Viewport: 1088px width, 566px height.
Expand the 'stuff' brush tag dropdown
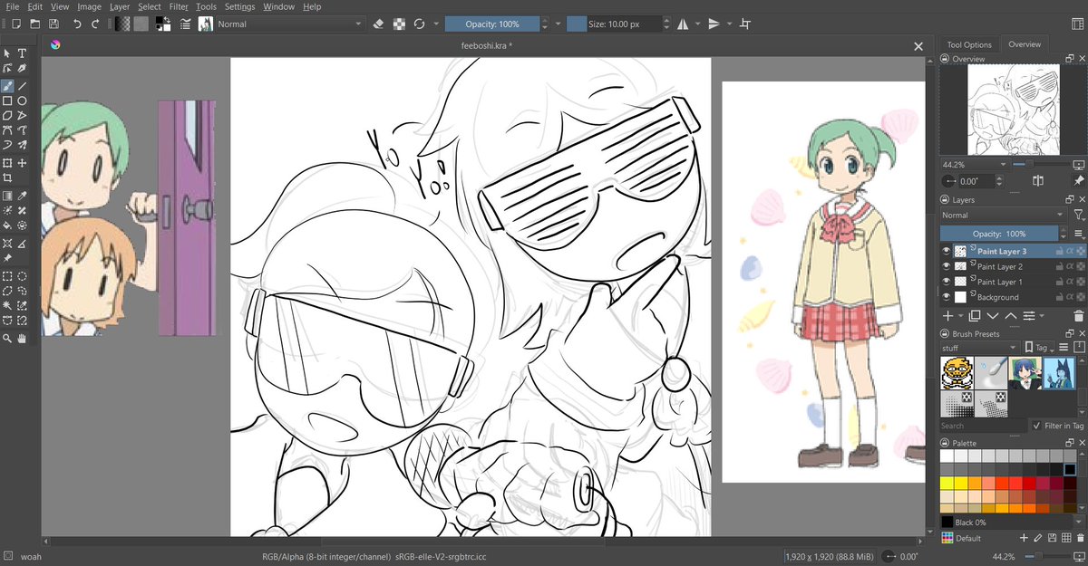[x=979, y=348]
